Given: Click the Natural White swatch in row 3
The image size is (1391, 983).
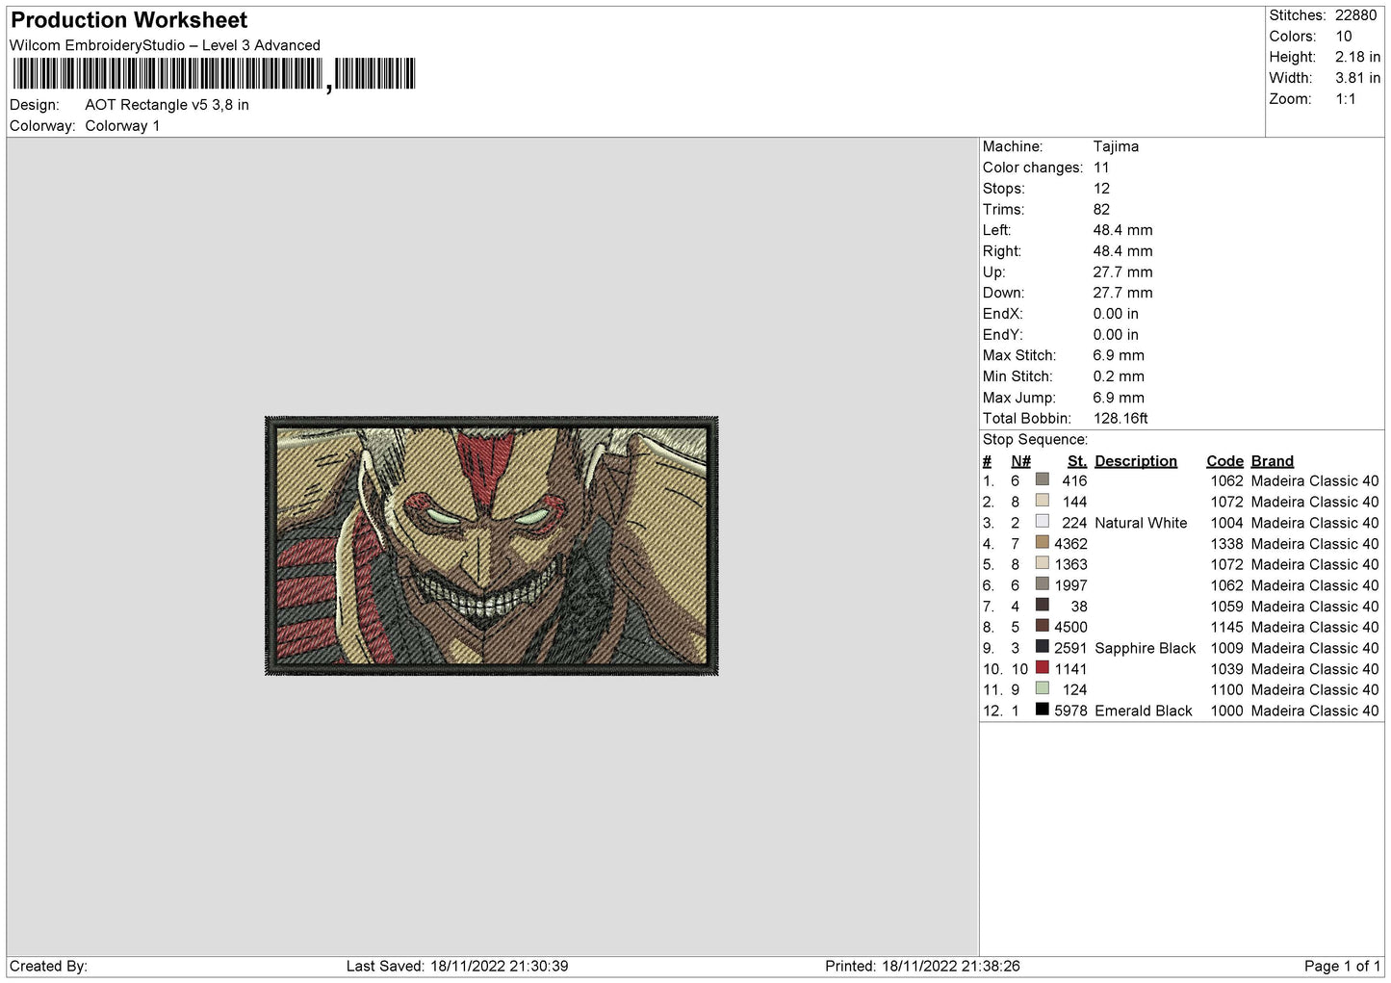Looking at the screenshot, I should [1042, 522].
